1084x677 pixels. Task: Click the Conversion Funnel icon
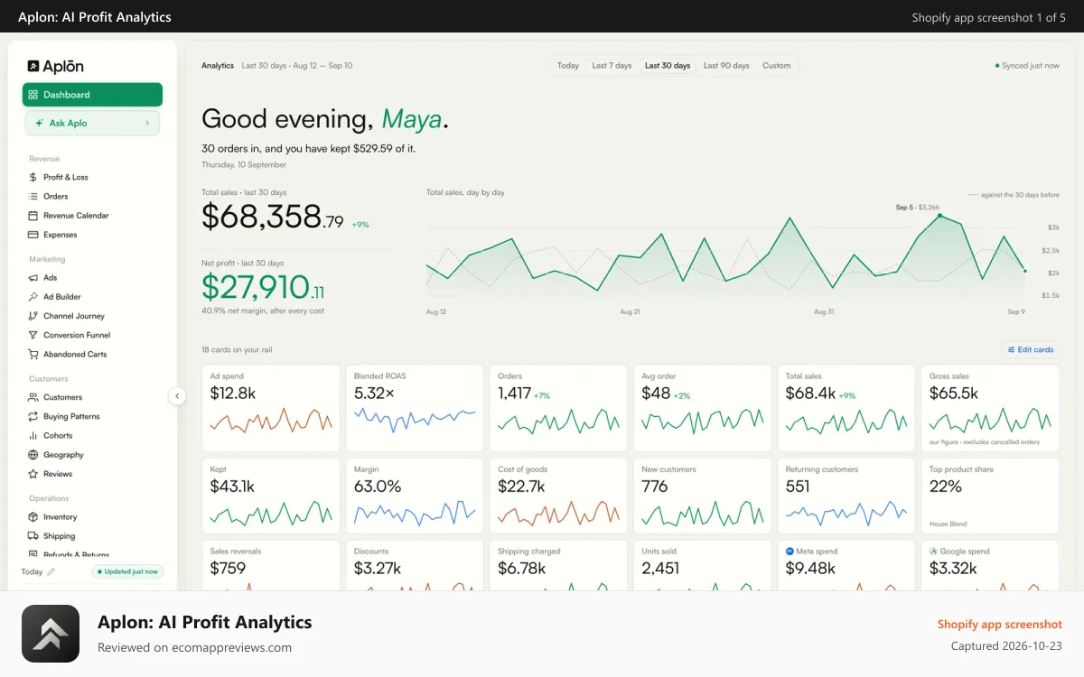pos(33,335)
